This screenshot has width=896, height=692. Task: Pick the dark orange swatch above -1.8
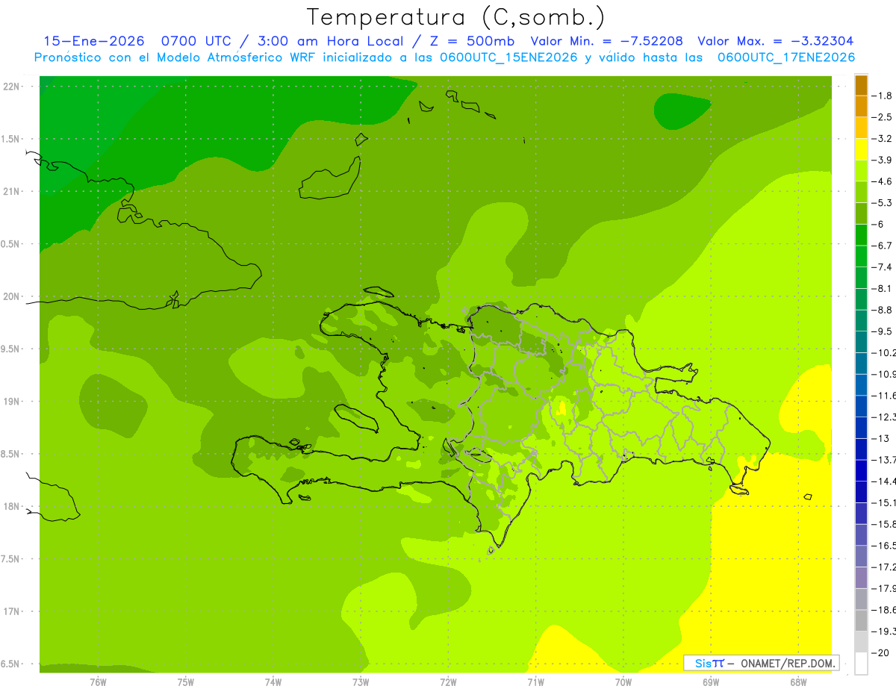pos(861,85)
